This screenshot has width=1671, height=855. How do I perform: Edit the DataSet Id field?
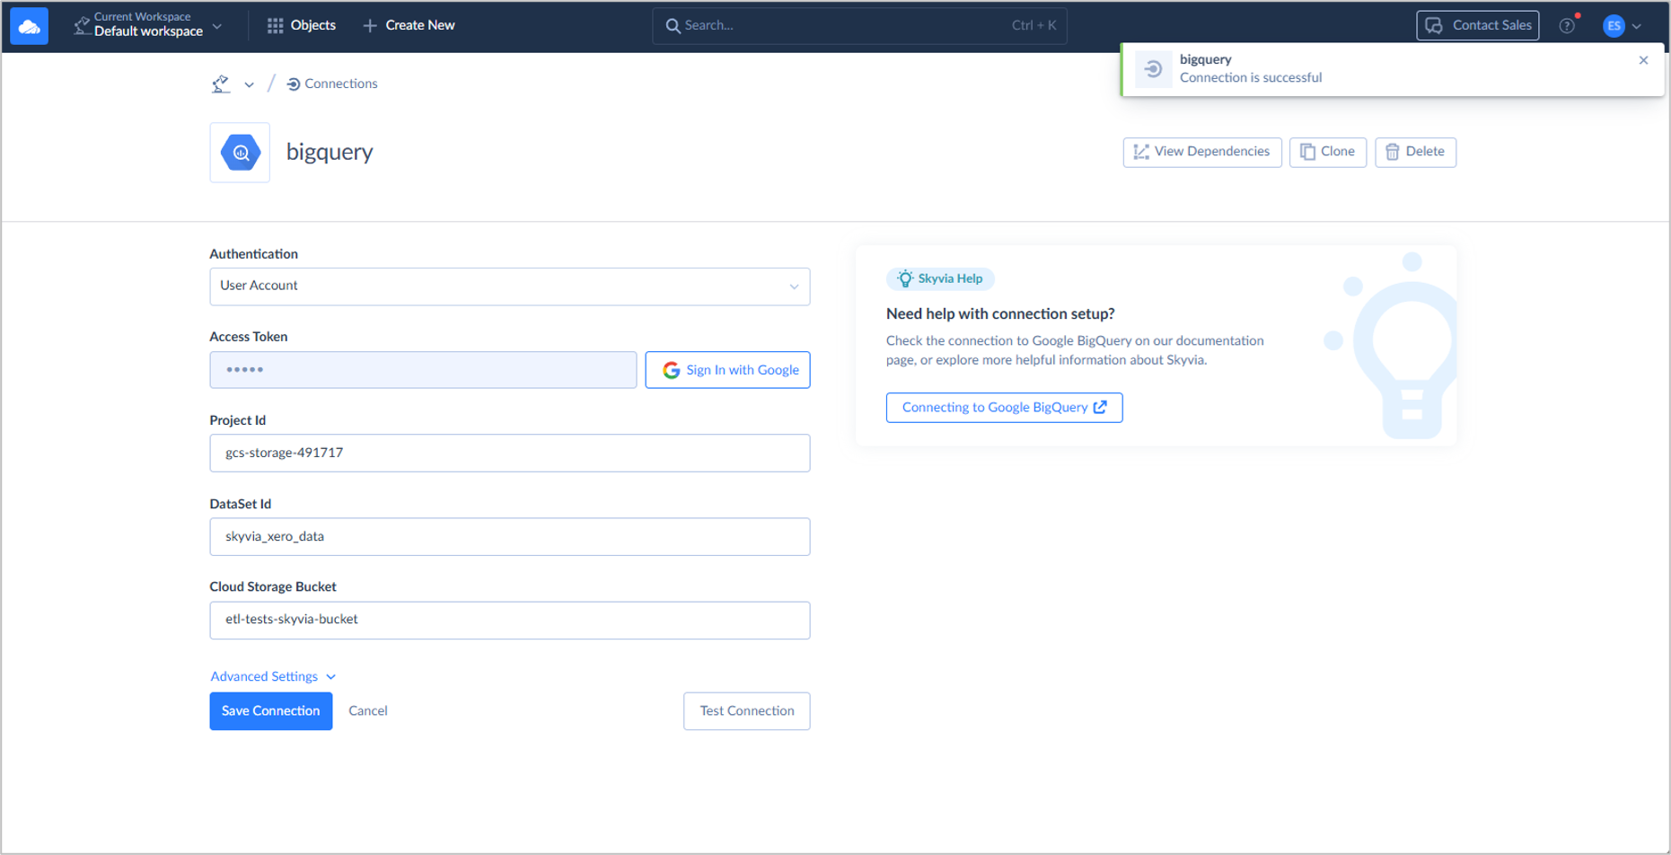point(509,536)
